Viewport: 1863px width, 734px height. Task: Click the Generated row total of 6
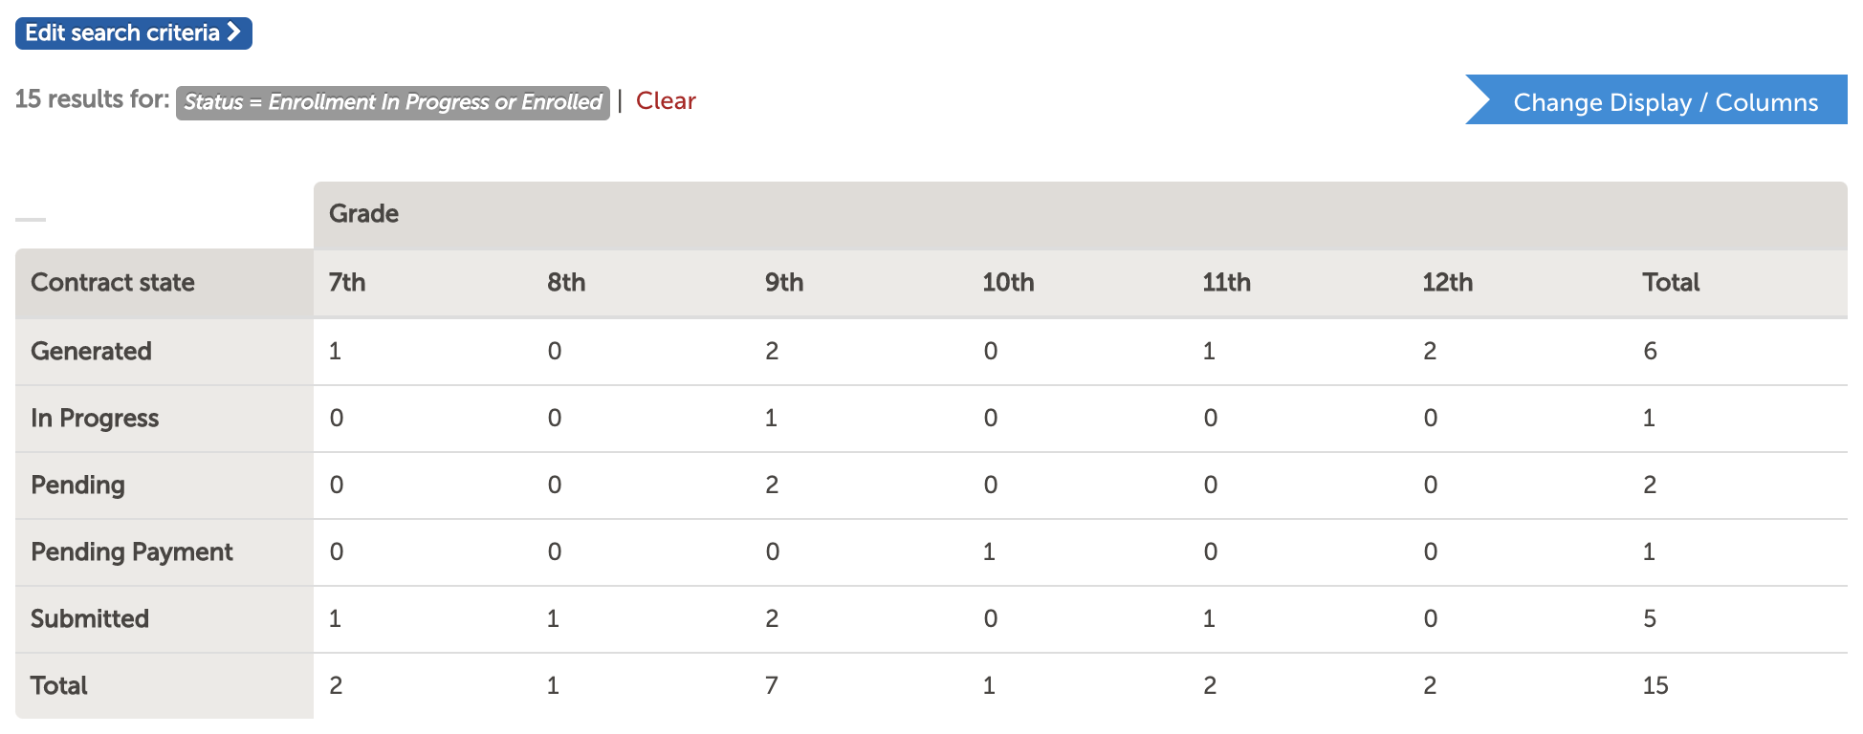pyautogui.click(x=1650, y=352)
